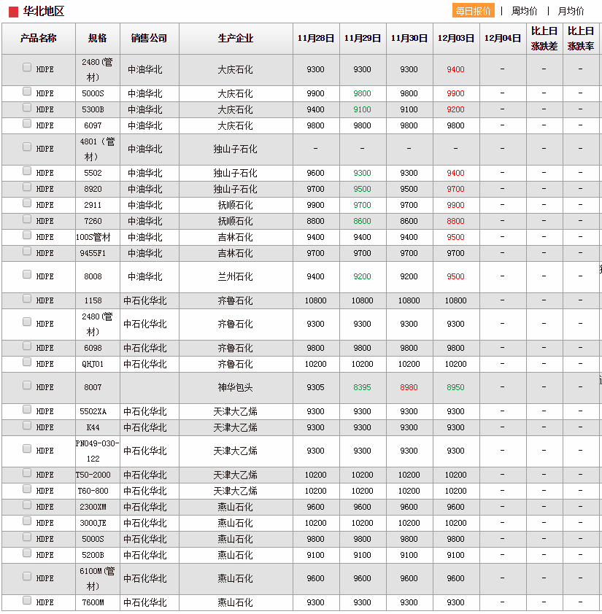602x614 pixels.
Task: Click the 比上日涨跌率 column header
Action: [581, 39]
